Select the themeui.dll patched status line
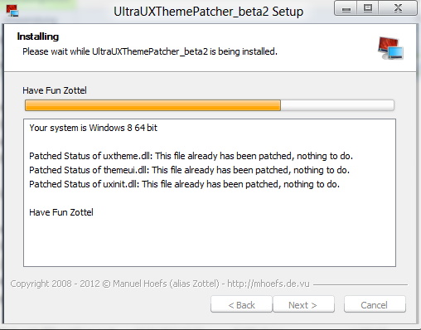Viewport: 421px width, 330px height. click(189, 170)
